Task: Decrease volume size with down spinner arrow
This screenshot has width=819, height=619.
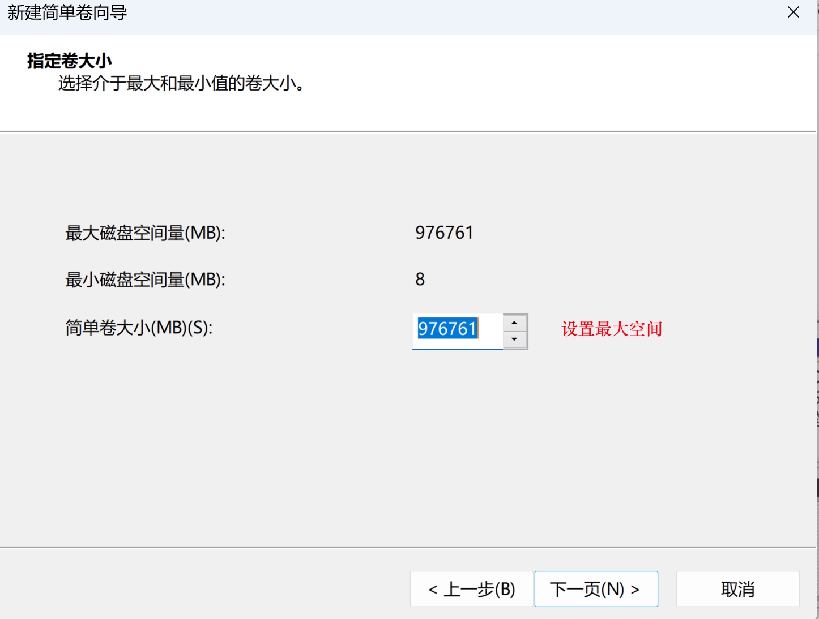Action: [x=515, y=340]
